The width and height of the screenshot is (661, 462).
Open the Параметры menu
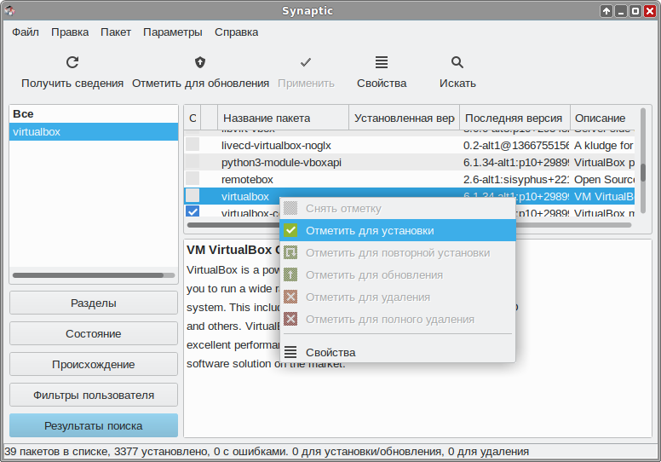tap(172, 32)
